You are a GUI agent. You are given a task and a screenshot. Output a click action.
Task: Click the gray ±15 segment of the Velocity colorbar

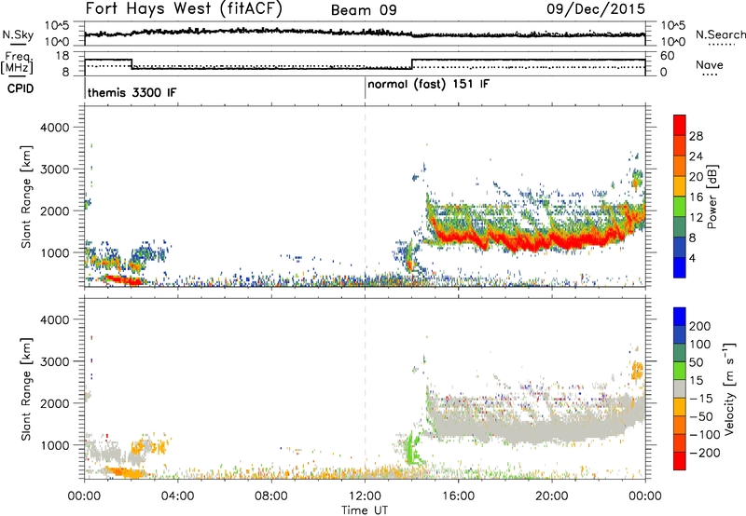[x=680, y=388]
